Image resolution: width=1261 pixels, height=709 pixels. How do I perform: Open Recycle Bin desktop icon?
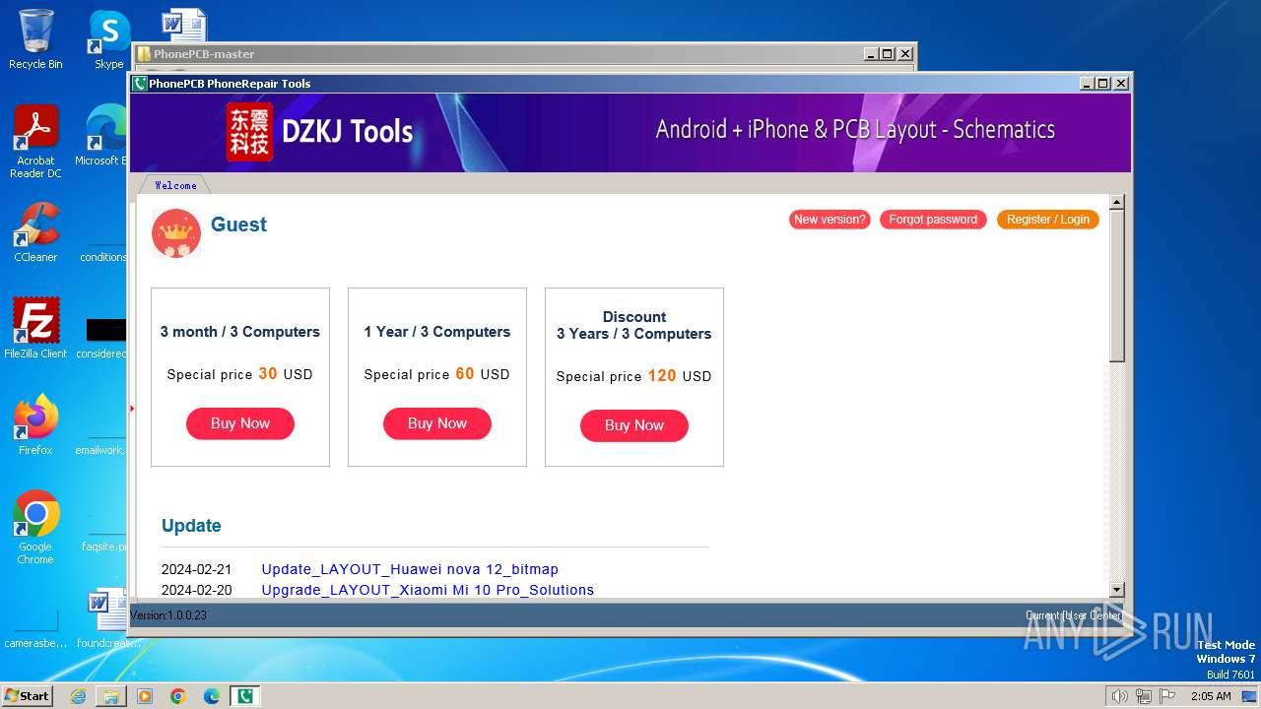[35, 39]
